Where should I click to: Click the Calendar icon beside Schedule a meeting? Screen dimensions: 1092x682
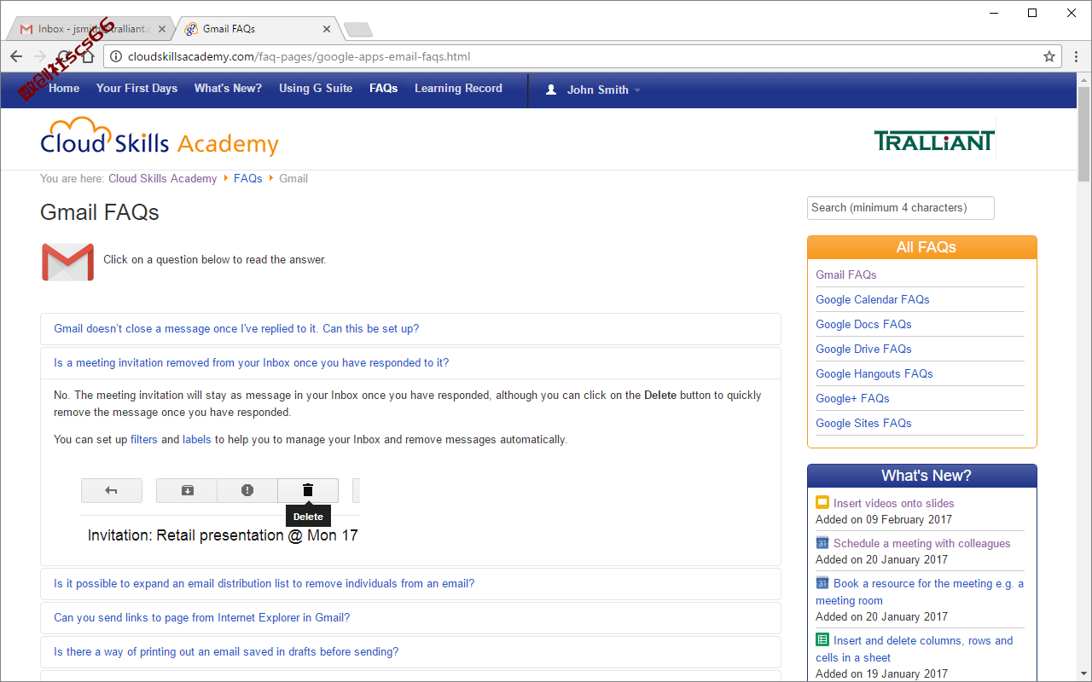(x=822, y=543)
